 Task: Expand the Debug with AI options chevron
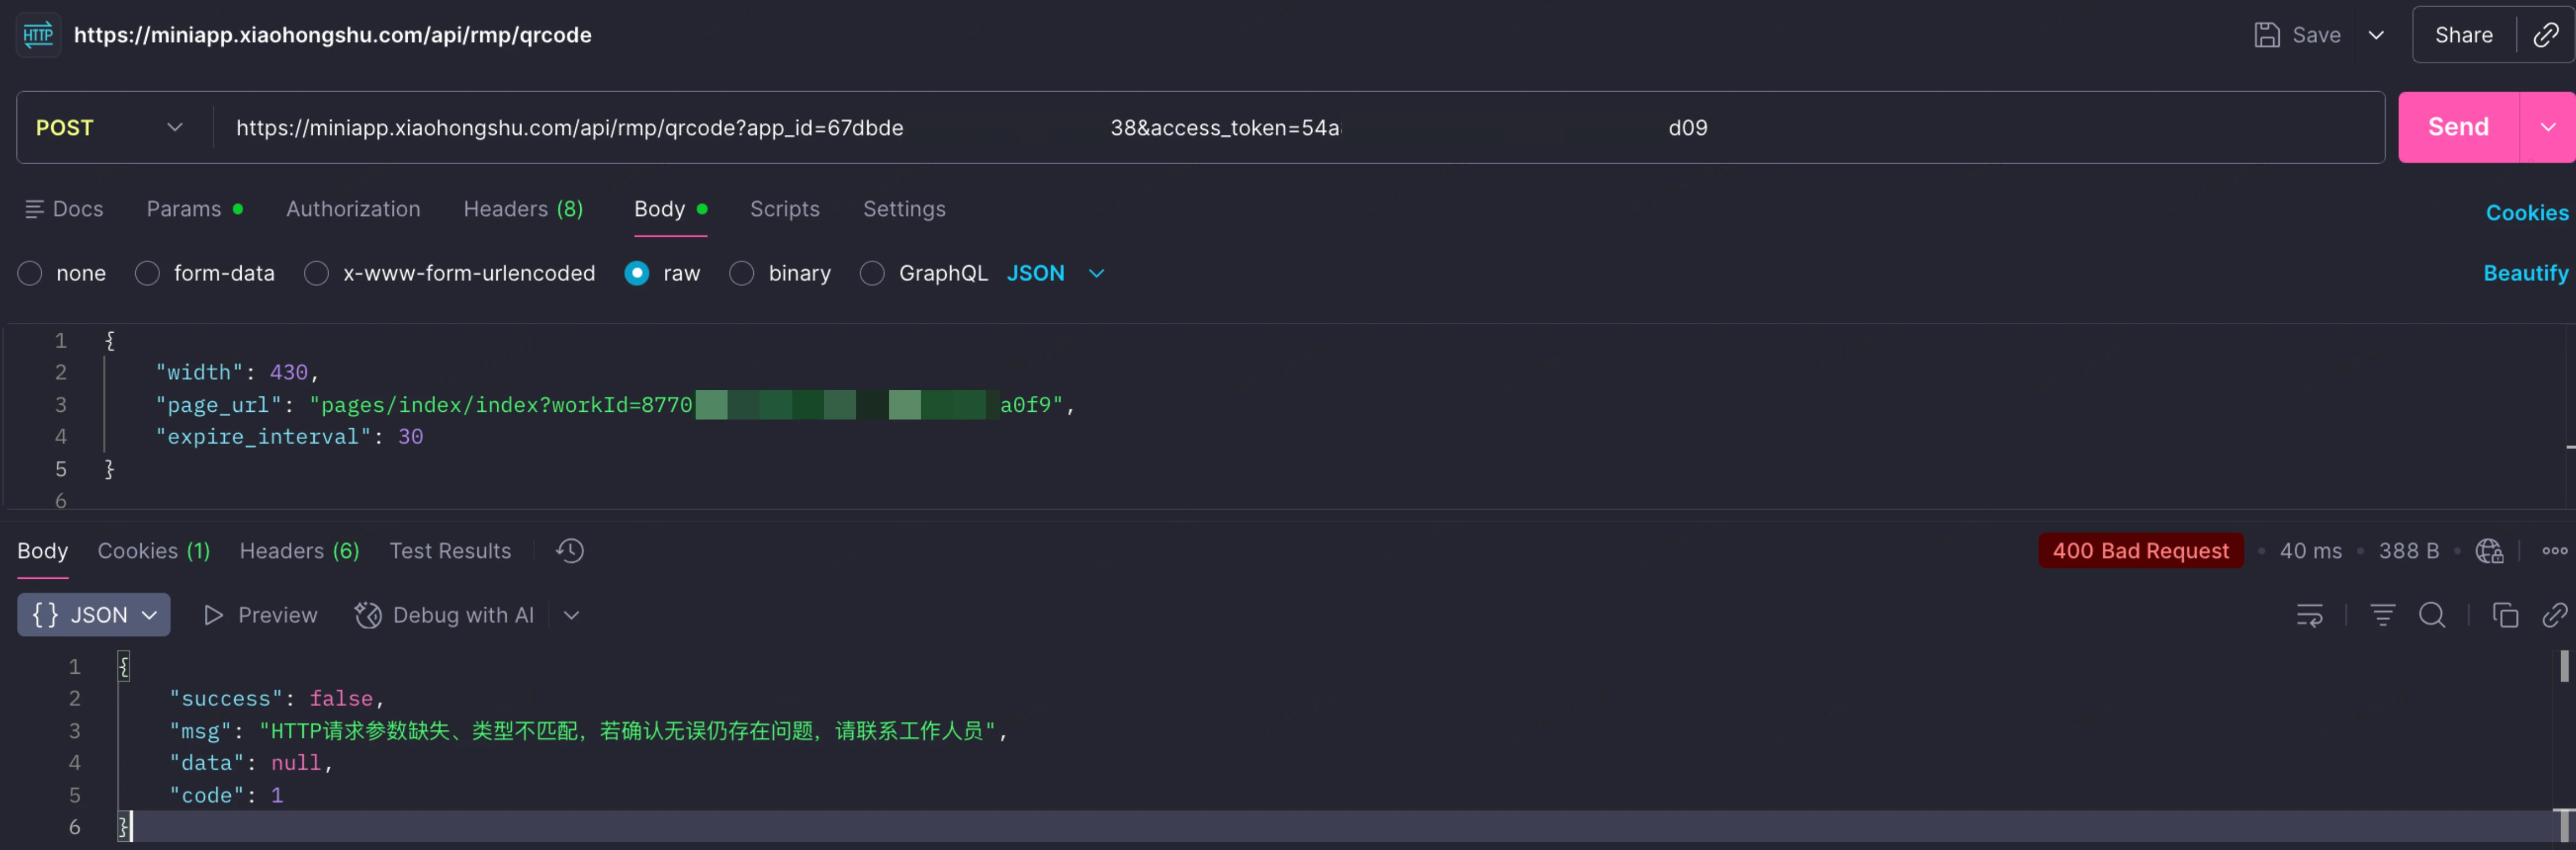571,616
